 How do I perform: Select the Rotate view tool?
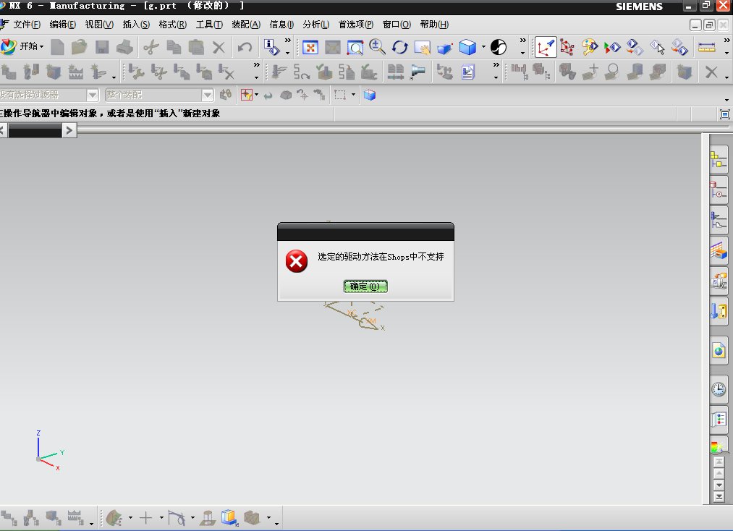(x=399, y=47)
